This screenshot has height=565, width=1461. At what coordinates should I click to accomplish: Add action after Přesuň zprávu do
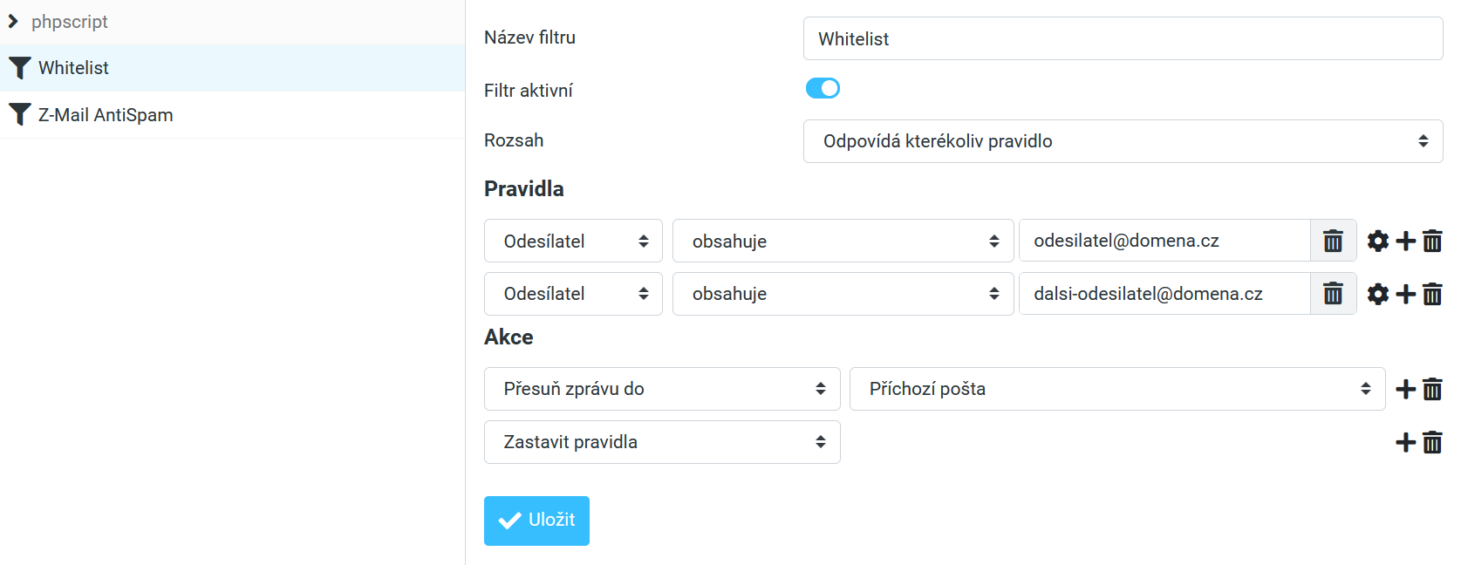pos(1405,389)
